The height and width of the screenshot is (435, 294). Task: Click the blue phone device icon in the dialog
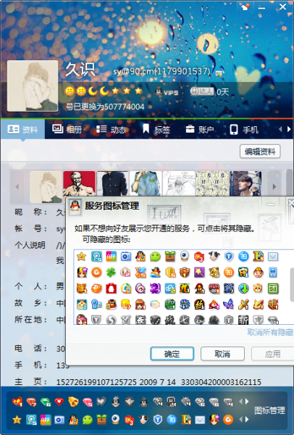coord(273,273)
